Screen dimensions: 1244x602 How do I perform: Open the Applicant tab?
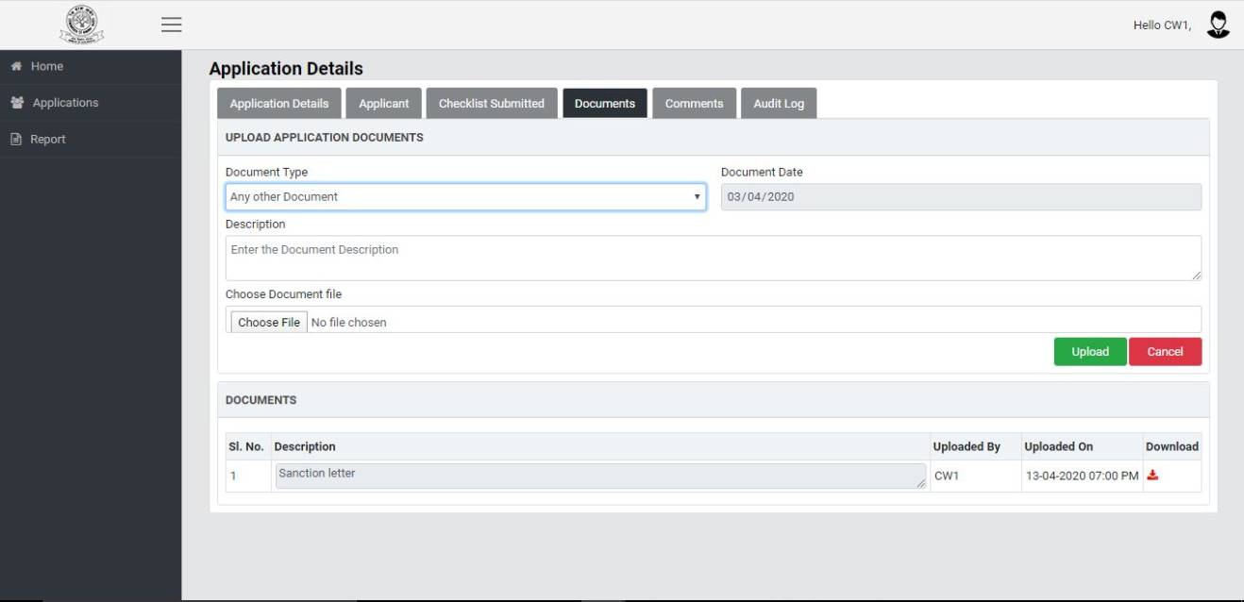point(383,104)
